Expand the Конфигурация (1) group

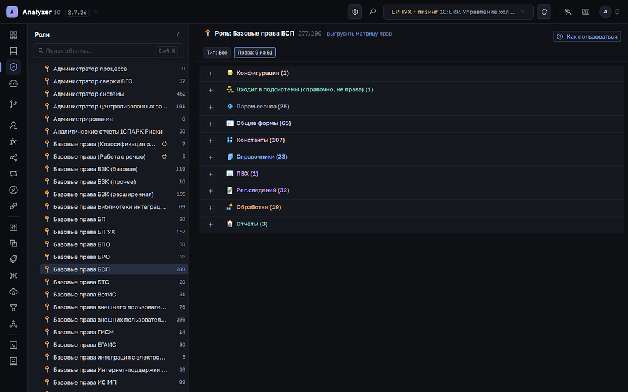coord(211,73)
